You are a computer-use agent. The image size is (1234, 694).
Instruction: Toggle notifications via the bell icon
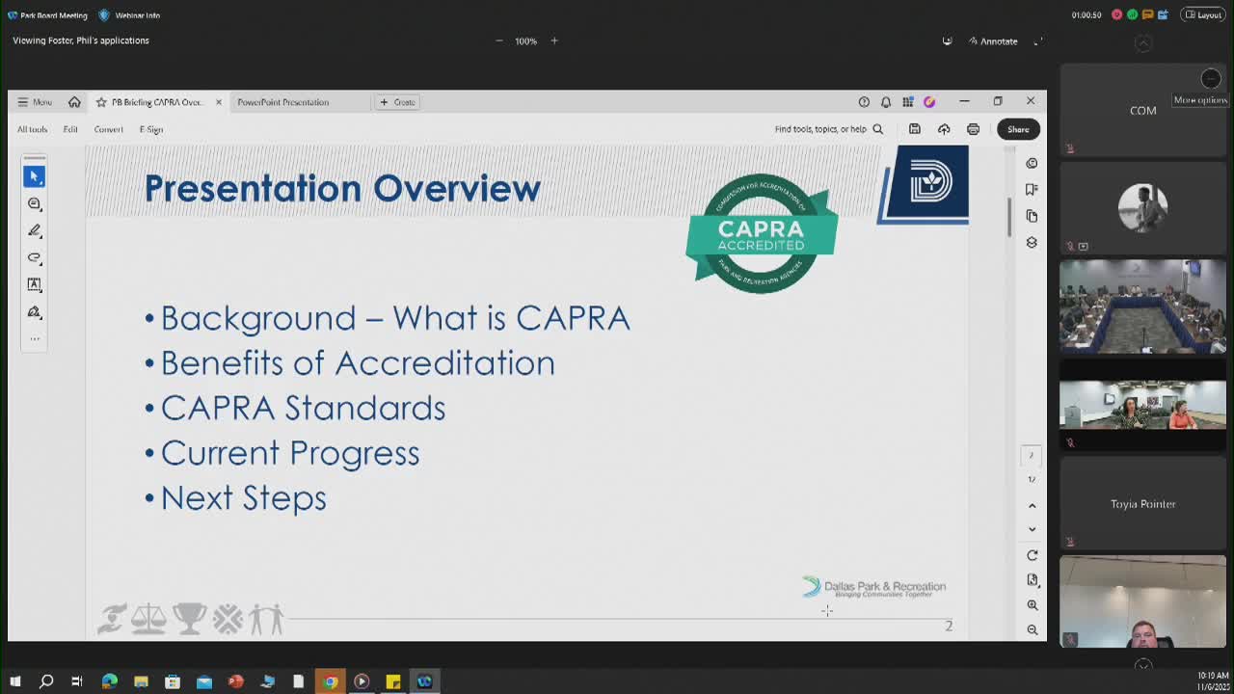coord(885,101)
